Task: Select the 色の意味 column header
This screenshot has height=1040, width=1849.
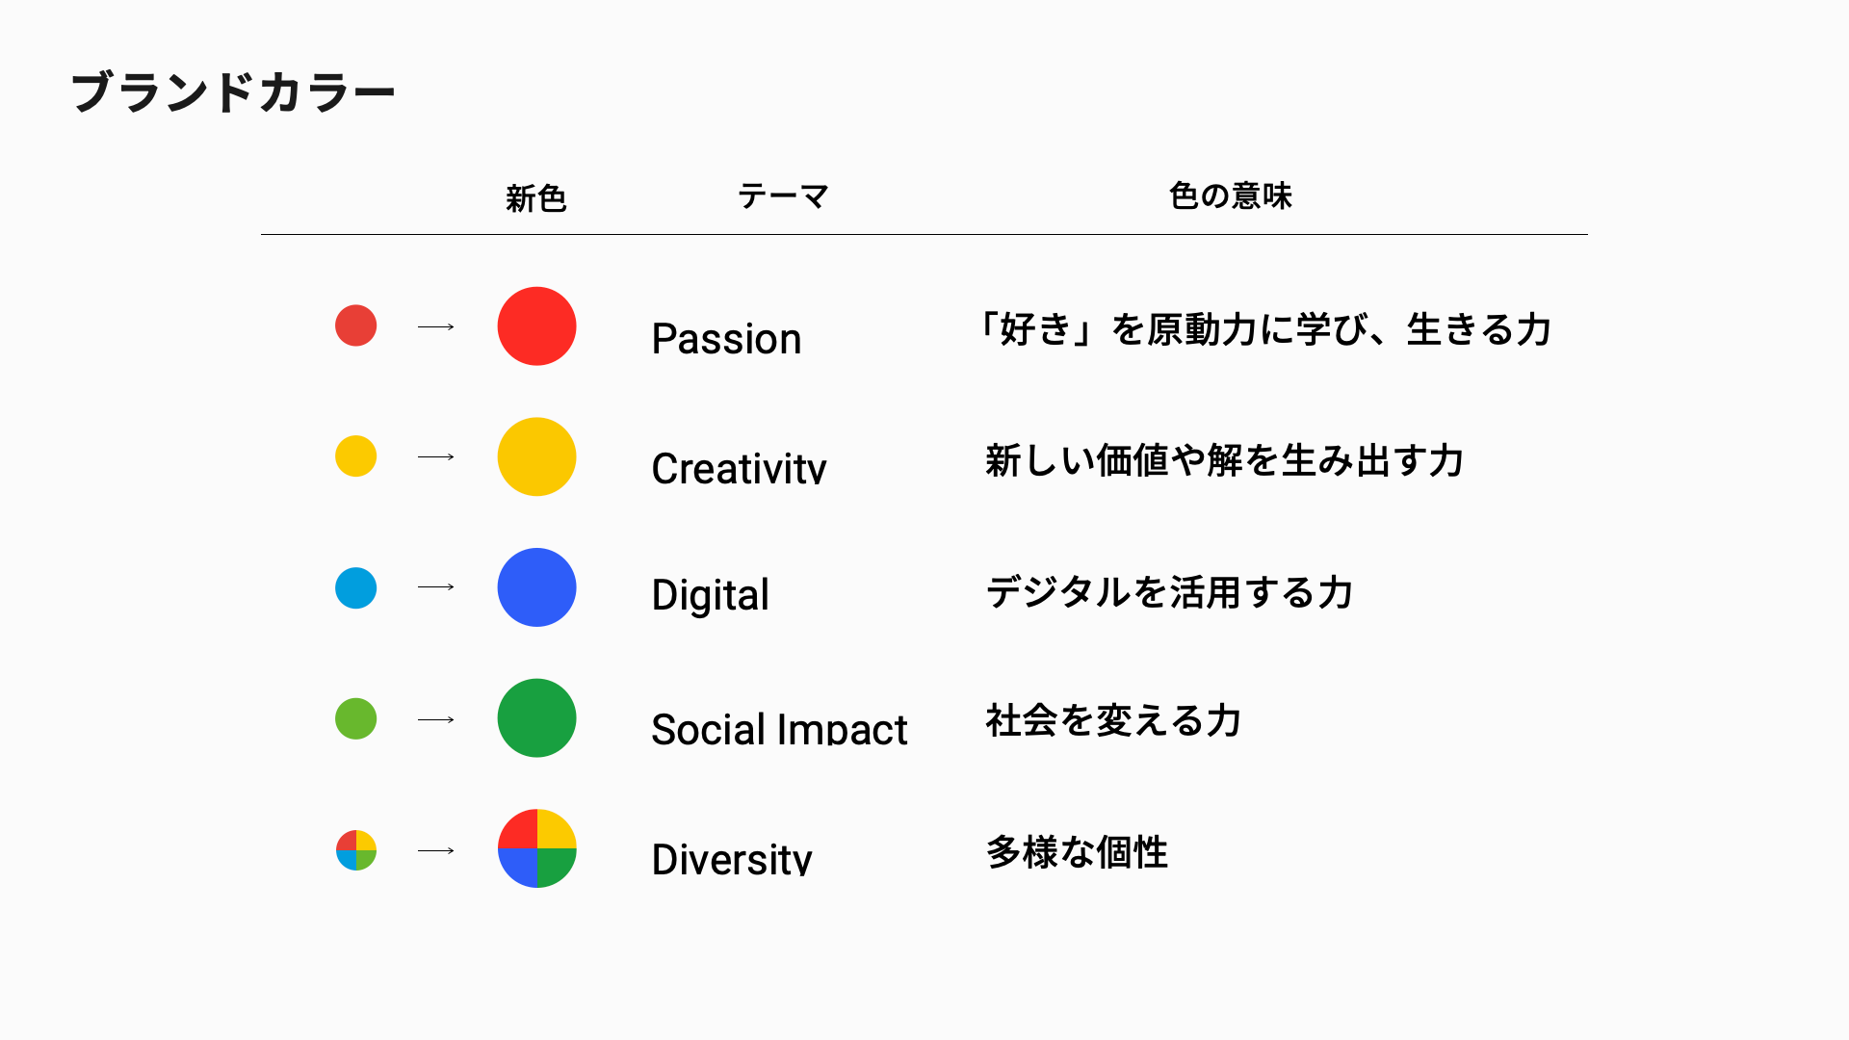Action: click(1230, 196)
